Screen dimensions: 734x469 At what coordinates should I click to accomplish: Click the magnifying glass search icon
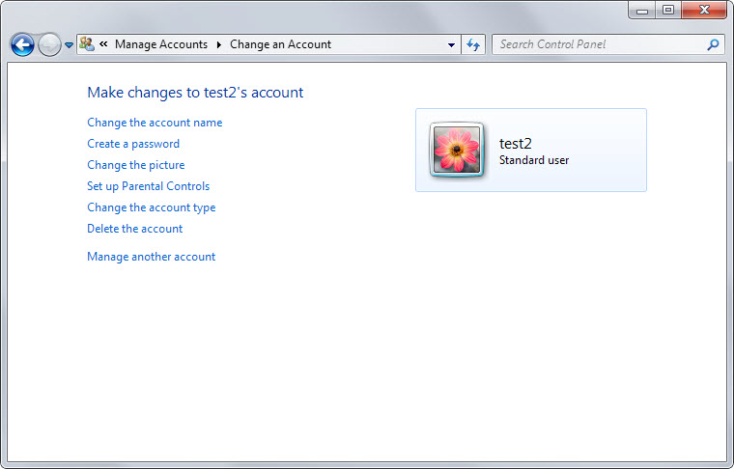(x=714, y=44)
